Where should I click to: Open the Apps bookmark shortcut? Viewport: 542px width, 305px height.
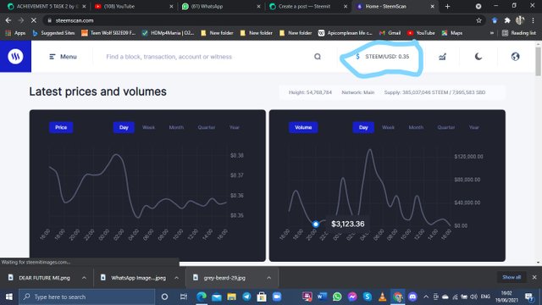pos(15,33)
